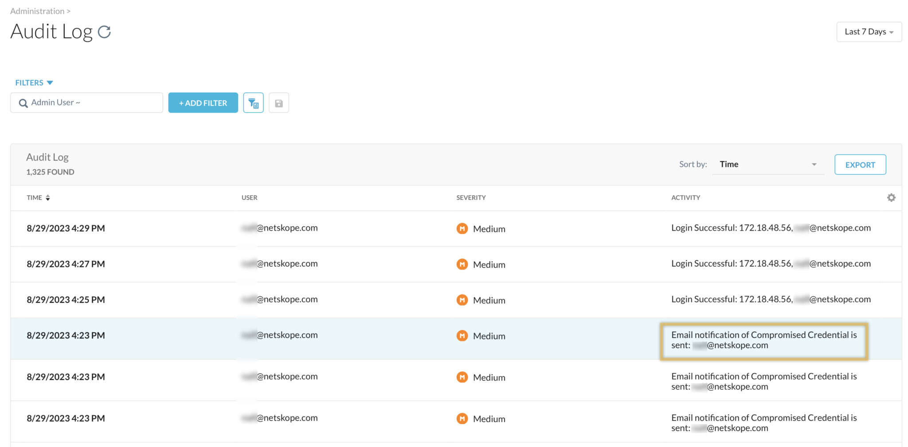
Task: Click the apply filter funnel icon
Action: click(x=253, y=102)
